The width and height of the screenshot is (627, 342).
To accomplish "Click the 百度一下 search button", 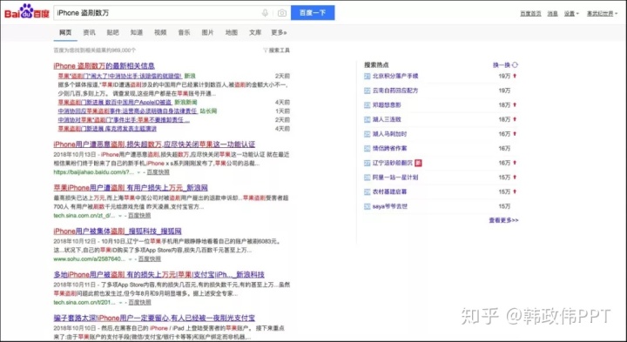I will 313,13.
